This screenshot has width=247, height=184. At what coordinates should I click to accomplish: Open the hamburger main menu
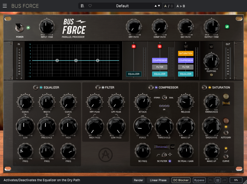point(5,6)
